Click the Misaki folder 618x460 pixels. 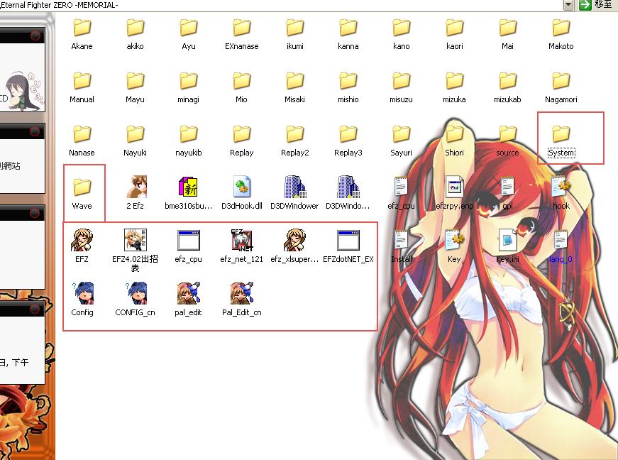pos(295,81)
